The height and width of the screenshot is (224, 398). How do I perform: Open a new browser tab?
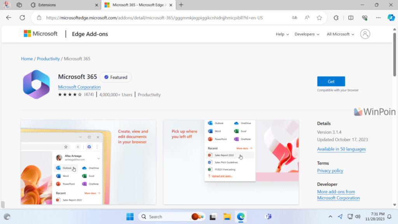pyautogui.click(x=181, y=5)
